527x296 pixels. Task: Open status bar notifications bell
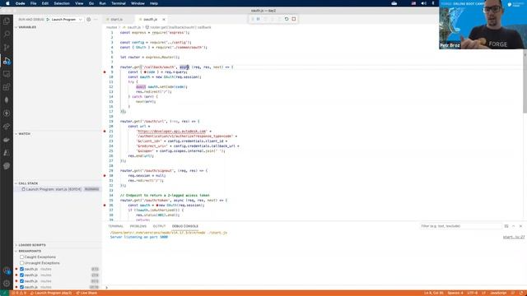click(x=521, y=293)
